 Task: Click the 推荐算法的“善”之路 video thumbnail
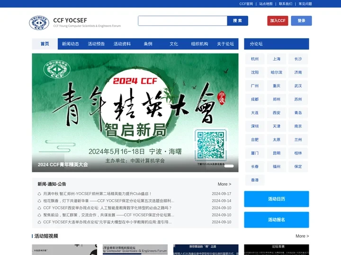click(206, 250)
